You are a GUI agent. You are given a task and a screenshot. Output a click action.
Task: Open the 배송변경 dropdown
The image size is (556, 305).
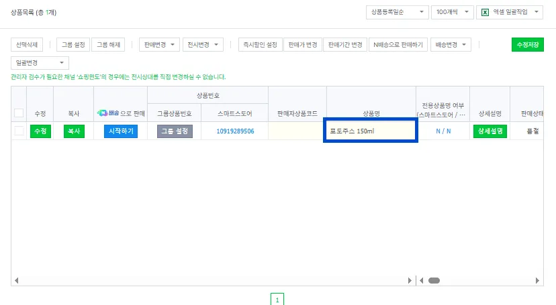(451, 45)
